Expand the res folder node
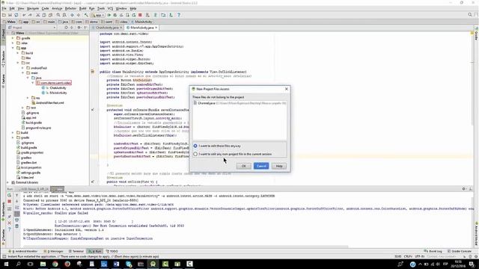479x269 pixels. [28, 98]
